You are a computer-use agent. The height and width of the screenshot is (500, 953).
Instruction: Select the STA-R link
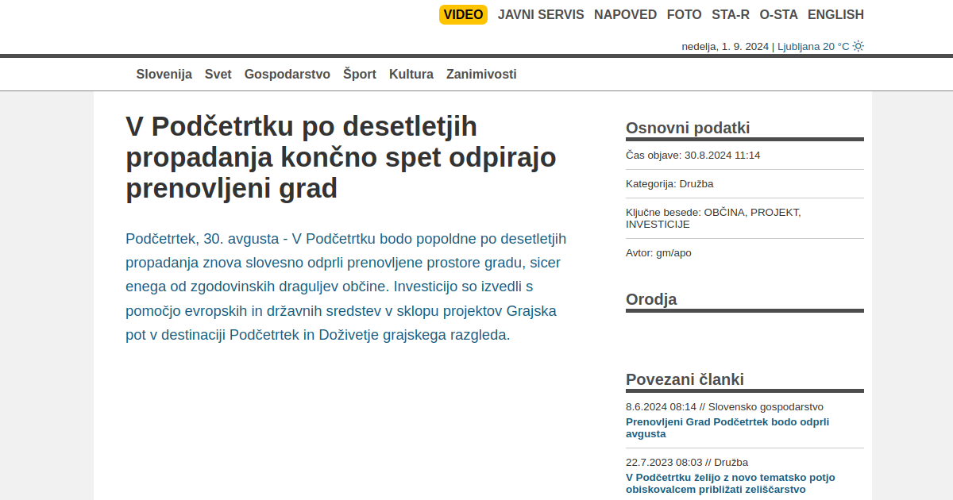[730, 14]
